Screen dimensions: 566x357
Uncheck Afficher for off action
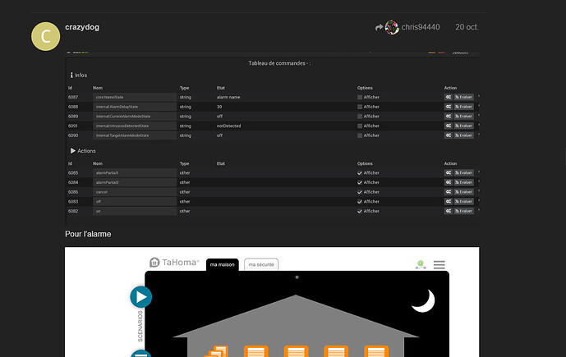360,202
